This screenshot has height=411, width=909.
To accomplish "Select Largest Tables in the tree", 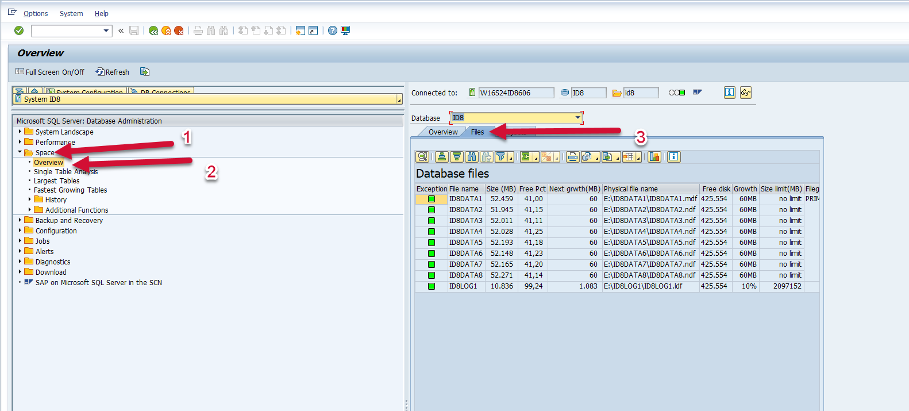I will coord(56,181).
